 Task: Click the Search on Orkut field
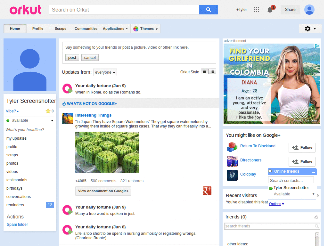pyautogui.click(x=124, y=10)
